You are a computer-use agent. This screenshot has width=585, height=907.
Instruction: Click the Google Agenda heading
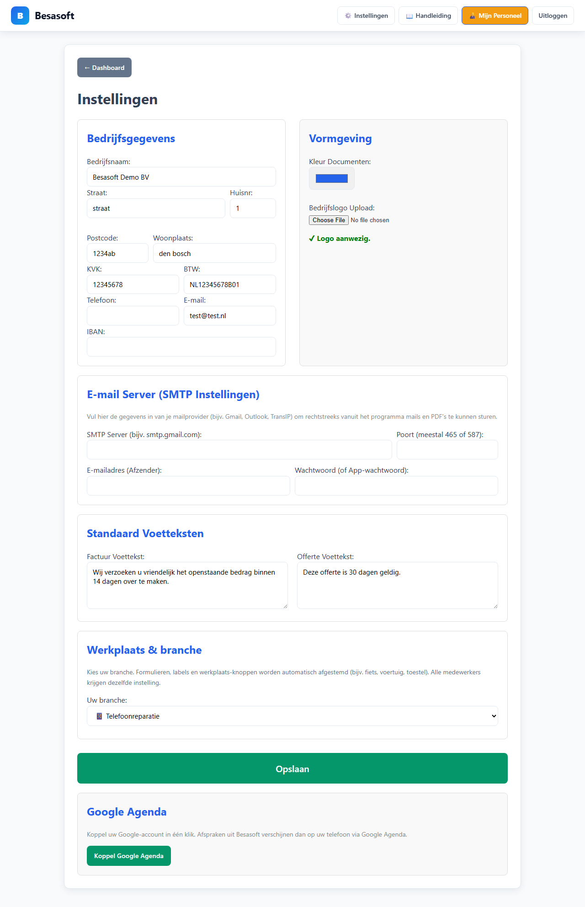[x=127, y=812]
